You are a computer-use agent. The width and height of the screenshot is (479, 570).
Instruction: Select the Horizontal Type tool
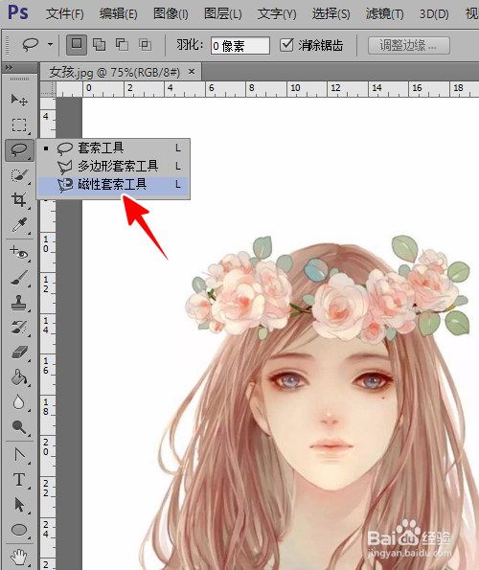click(19, 480)
